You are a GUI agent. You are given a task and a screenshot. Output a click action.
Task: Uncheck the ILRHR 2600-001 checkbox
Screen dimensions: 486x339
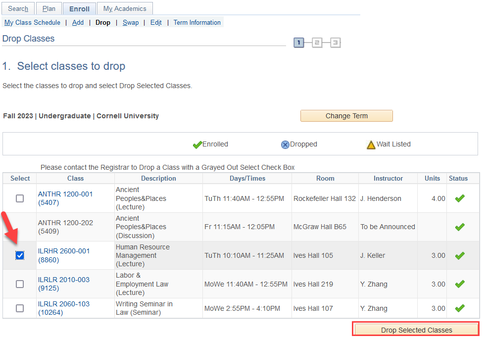[20, 255]
